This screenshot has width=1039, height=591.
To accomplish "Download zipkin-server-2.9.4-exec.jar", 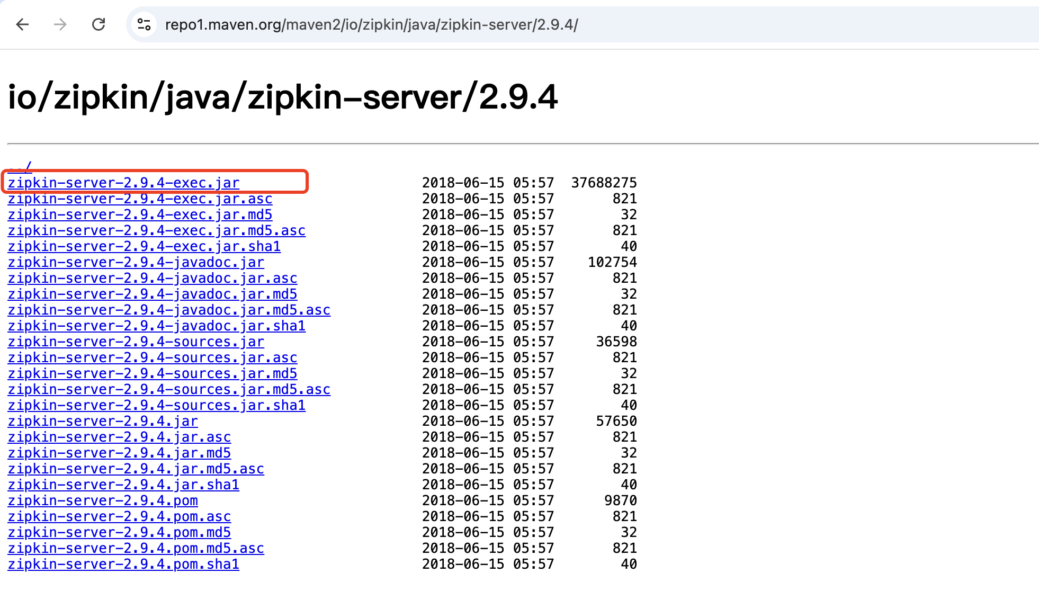I will click(123, 183).
